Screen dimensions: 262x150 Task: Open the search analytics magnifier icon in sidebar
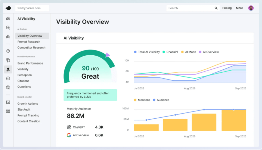pyautogui.click(x=8, y=28)
